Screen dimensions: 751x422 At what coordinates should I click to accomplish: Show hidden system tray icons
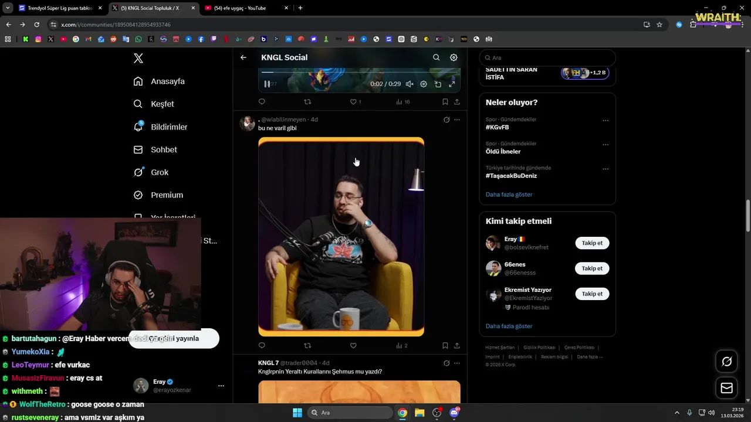point(676,413)
